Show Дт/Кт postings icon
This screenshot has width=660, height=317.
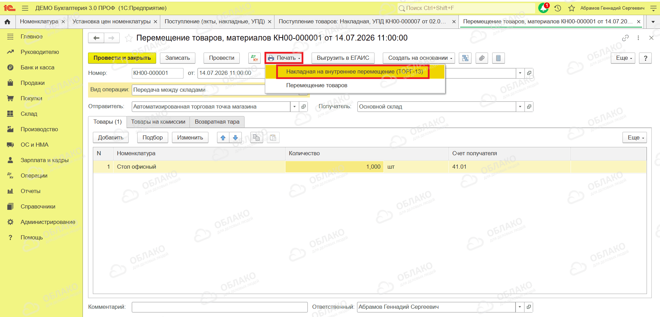point(255,58)
